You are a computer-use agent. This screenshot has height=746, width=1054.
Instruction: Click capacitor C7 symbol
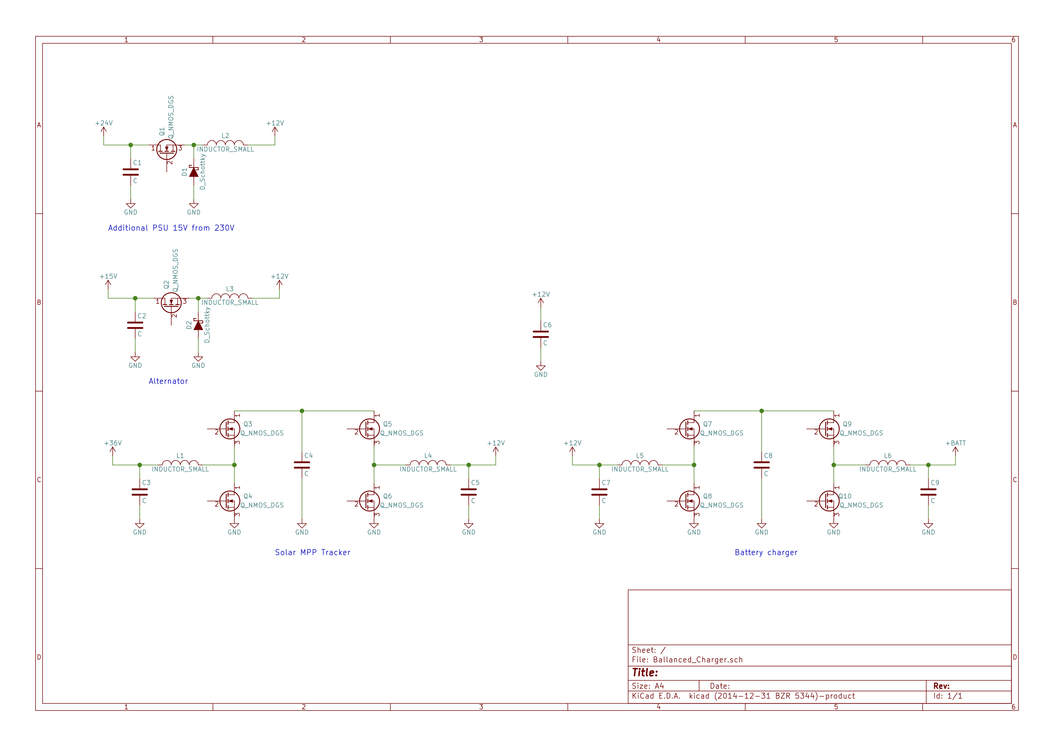[x=599, y=492]
